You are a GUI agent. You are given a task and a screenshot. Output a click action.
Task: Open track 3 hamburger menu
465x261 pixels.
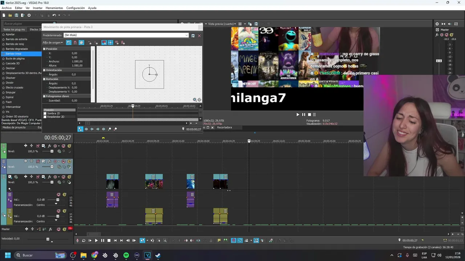tap(4, 177)
